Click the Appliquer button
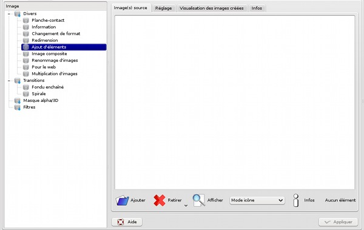This screenshot has width=364, height=230. click(x=339, y=222)
